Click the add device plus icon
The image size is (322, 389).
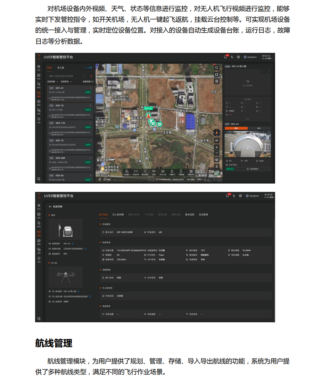click(x=91, y=76)
